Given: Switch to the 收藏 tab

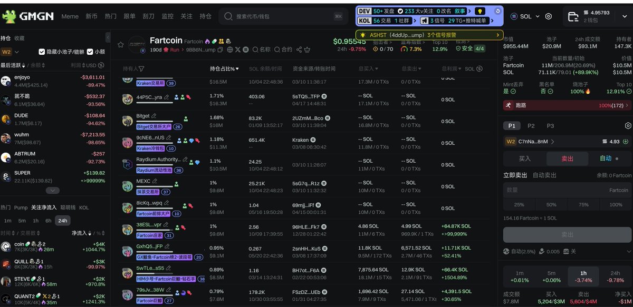Looking at the screenshot, I should (x=19, y=38).
